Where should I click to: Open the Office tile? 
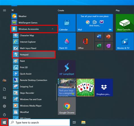[x=85, y=41]
